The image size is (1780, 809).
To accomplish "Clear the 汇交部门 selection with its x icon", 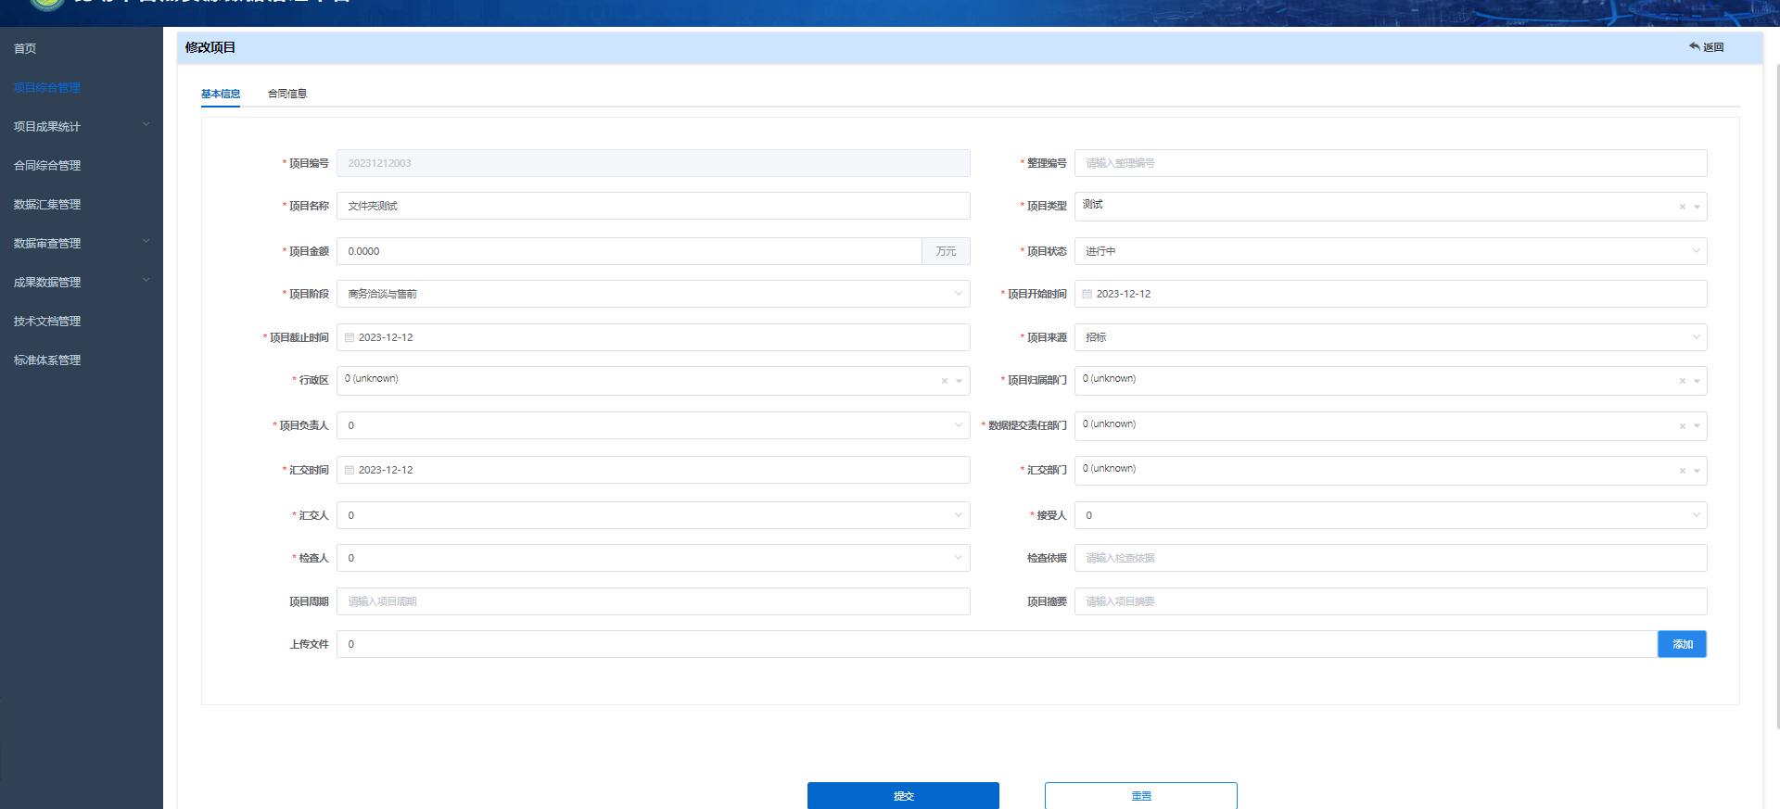I will coord(1682,471).
